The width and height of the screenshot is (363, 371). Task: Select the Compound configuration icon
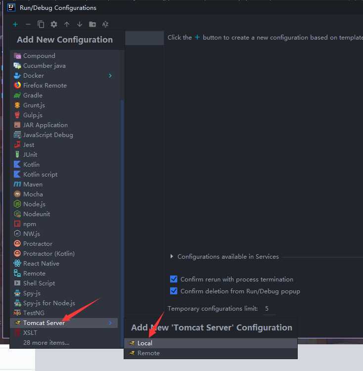click(x=17, y=56)
